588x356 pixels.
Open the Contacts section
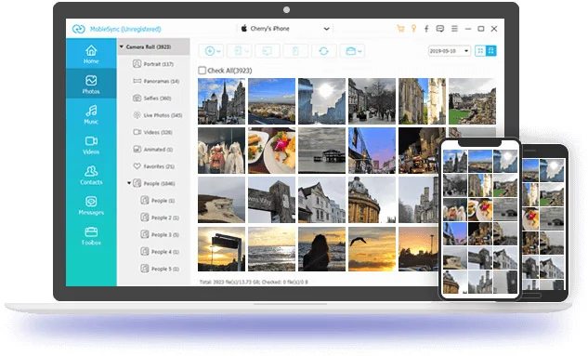(x=91, y=175)
